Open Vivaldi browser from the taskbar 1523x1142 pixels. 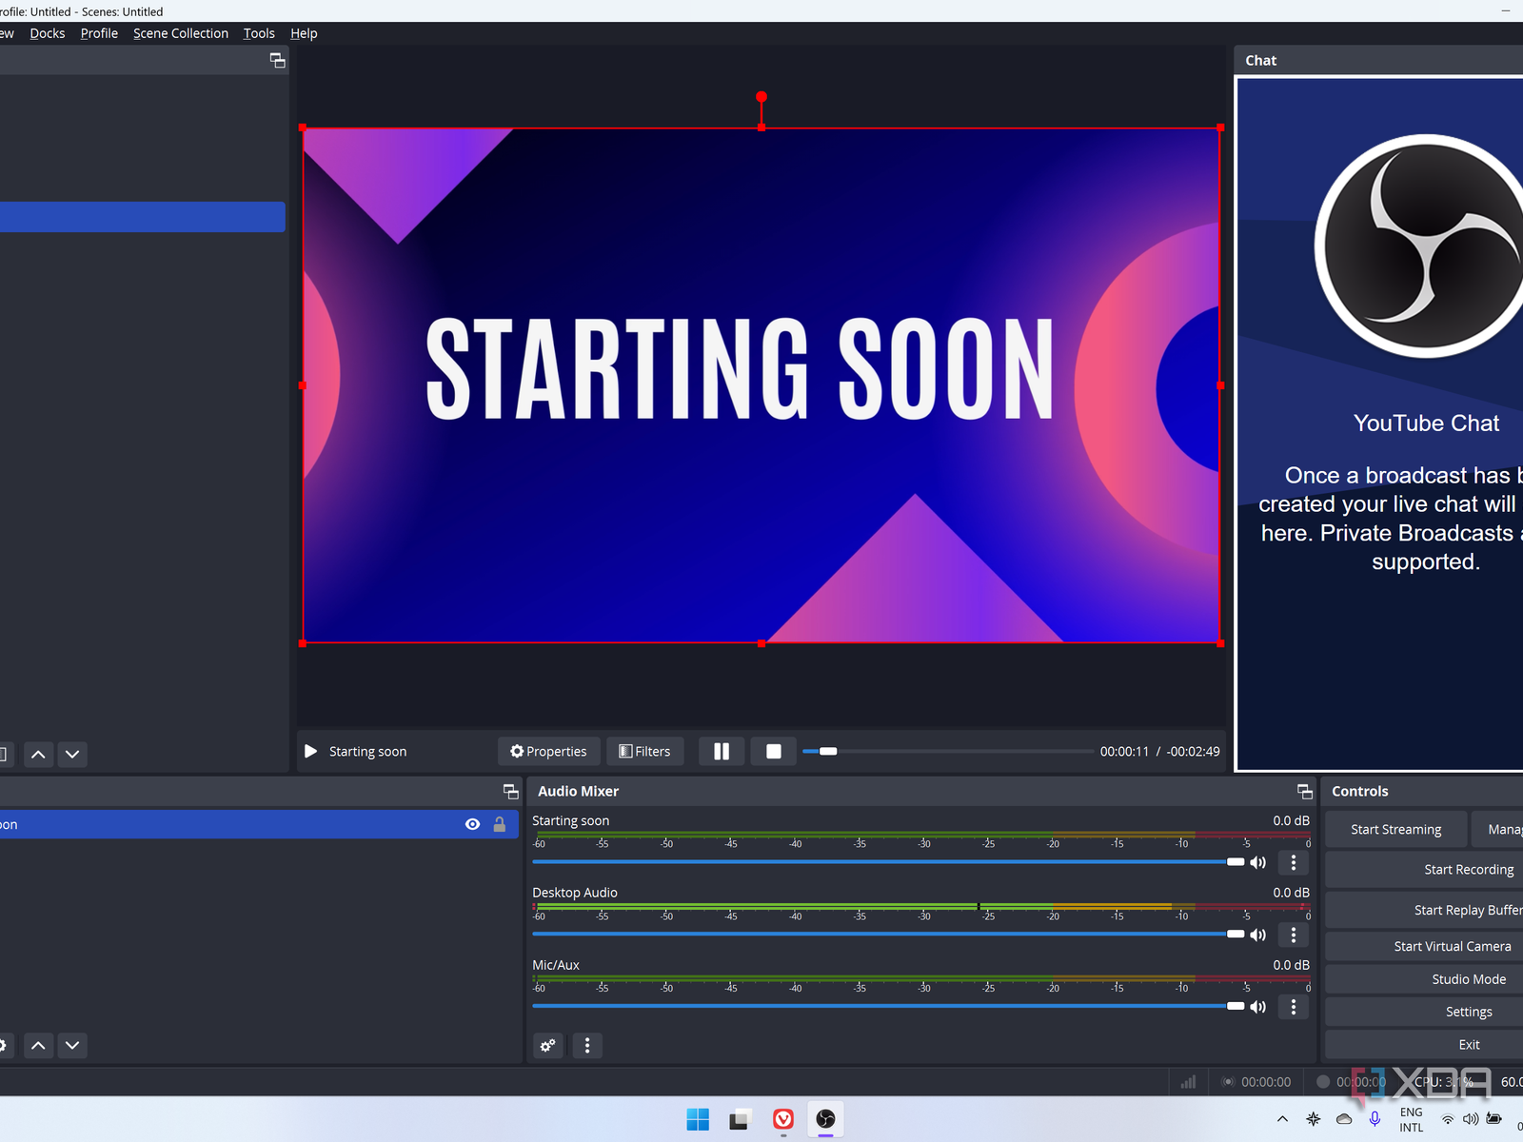(x=782, y=1119)
